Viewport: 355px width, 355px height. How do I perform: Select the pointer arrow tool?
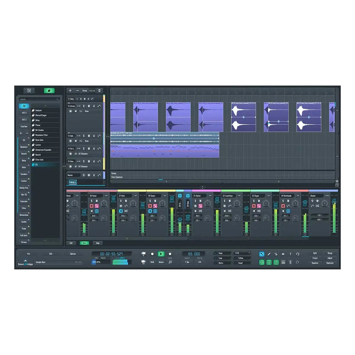coord(262,254)
